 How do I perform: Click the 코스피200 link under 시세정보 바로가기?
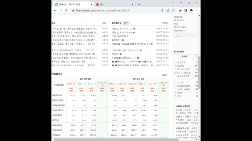[181, 113]
